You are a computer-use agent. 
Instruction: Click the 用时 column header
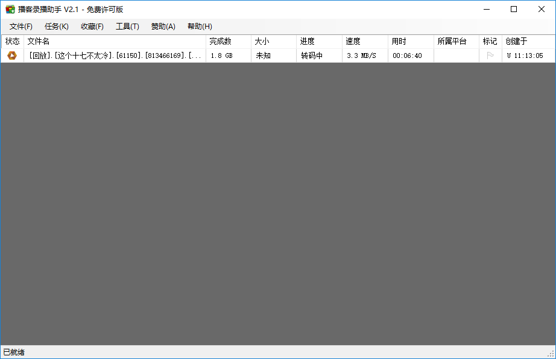point(411,42)
